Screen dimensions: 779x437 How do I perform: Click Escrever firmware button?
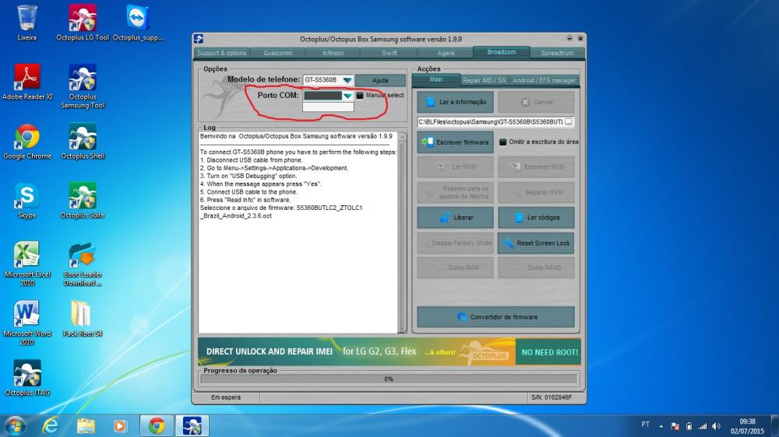[x=455, y=142]
